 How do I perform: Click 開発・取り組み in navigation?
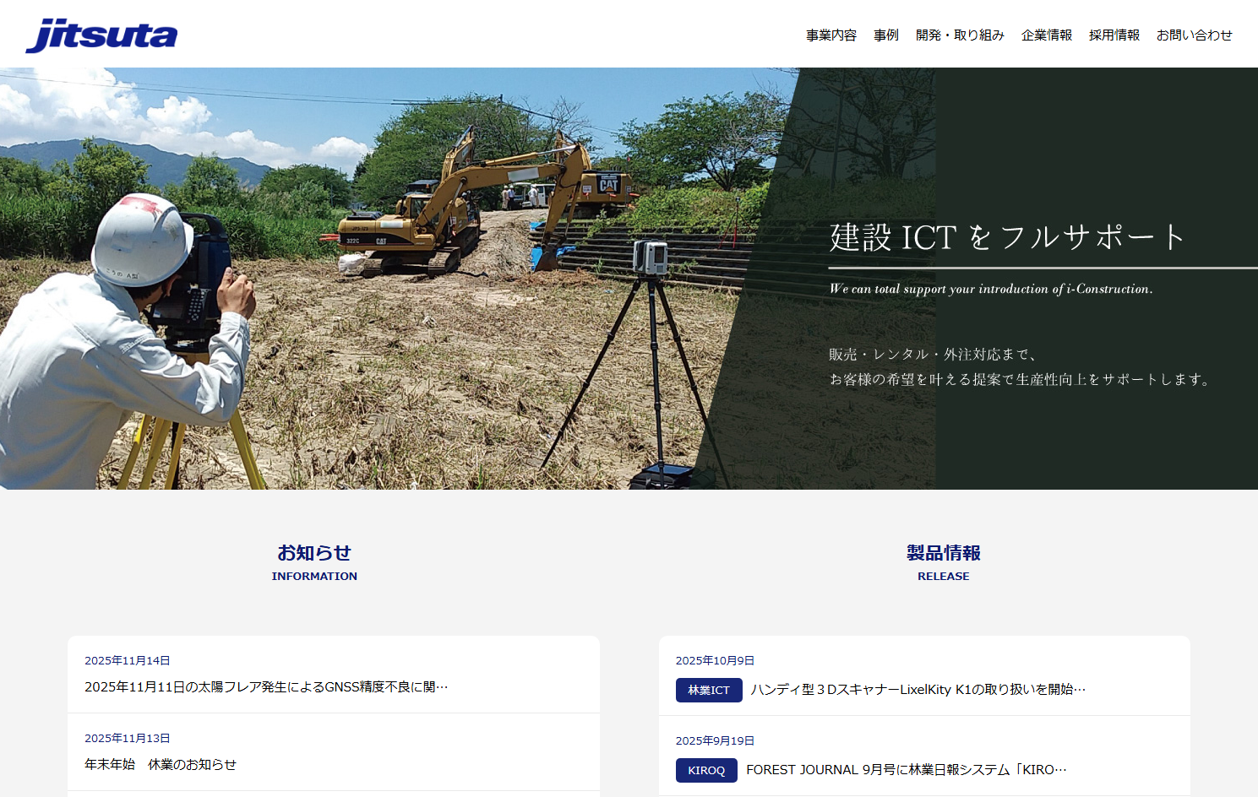point(960,35)
